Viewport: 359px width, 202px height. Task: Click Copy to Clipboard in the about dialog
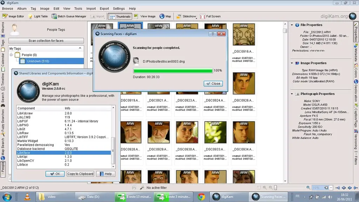pos(80,174)
